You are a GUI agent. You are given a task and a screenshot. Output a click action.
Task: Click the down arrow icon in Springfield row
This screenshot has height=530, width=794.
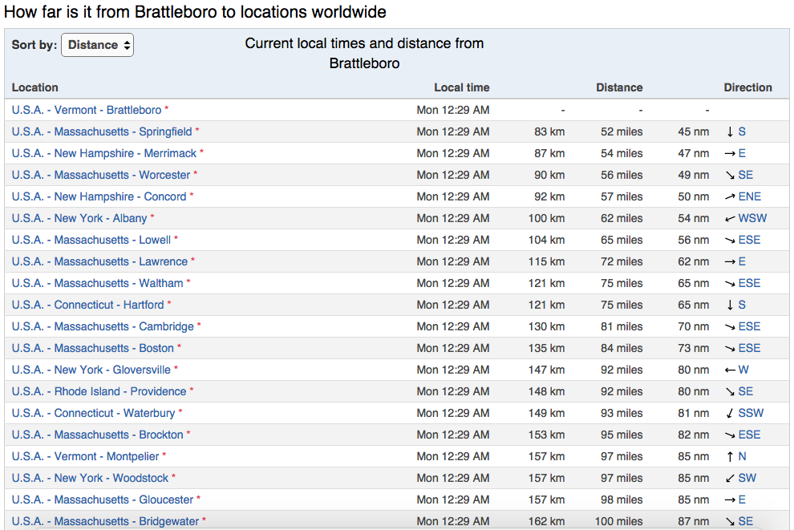coord(730,131)
